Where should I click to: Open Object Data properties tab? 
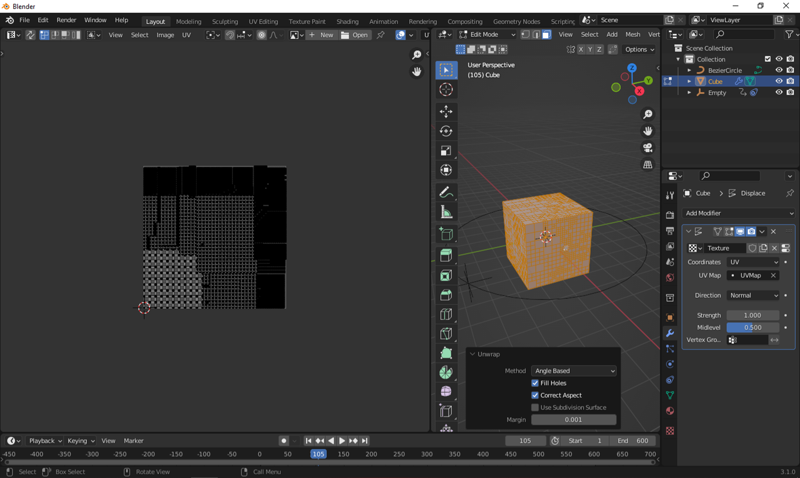[670, 395]
